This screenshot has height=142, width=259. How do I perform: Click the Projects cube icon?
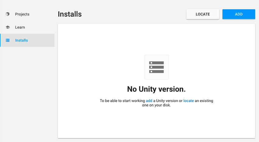tap(8, 14)
